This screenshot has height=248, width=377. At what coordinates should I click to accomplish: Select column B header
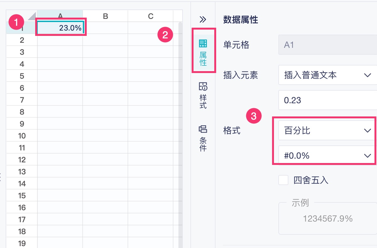point(106,16)
